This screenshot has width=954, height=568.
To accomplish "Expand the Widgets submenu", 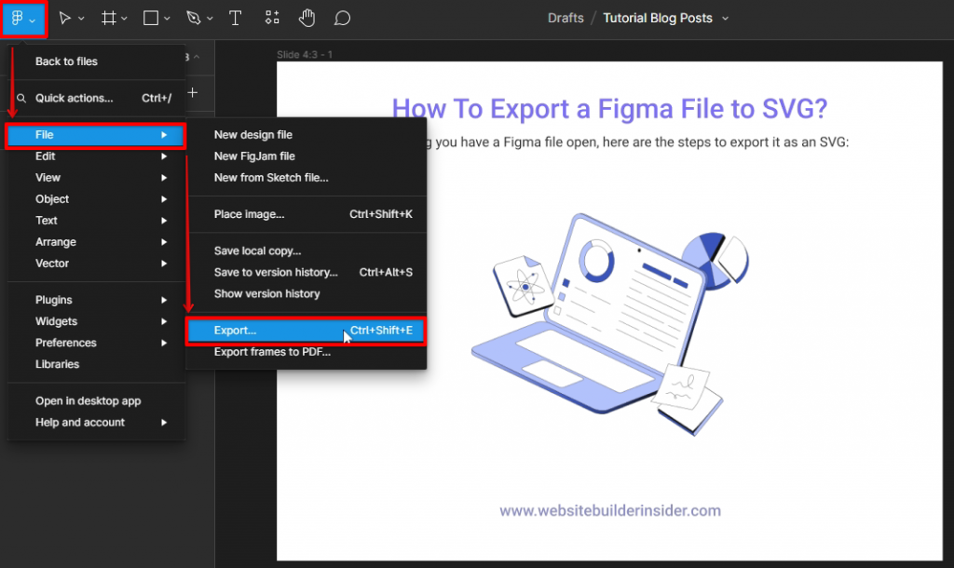I will point(96,321).
